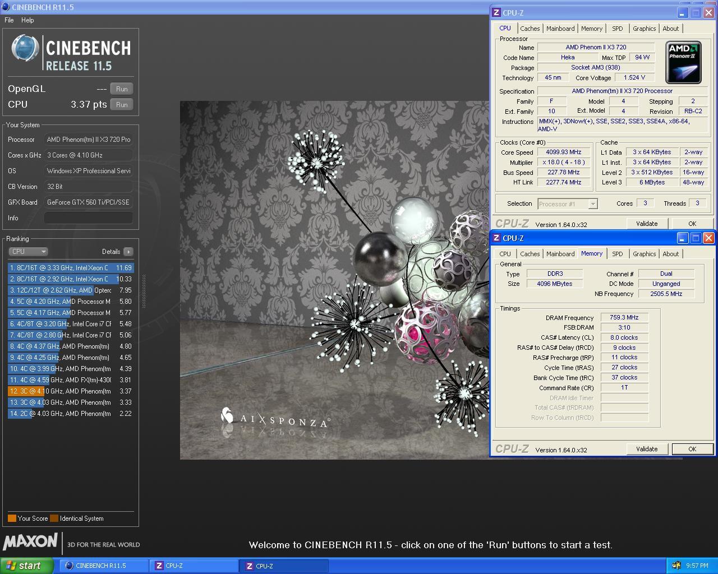This screenshot has height=574, width=718.
Task: Click OK in bottom CPU-Z Memory window
Action: click(x=692, y=449)
